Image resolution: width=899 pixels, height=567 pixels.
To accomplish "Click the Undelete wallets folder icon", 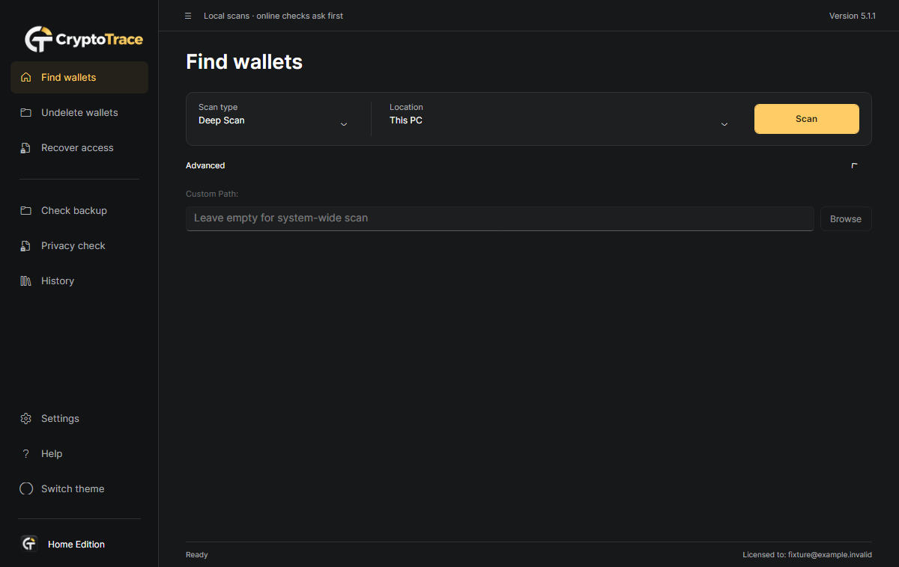I will tap(26, 112).
